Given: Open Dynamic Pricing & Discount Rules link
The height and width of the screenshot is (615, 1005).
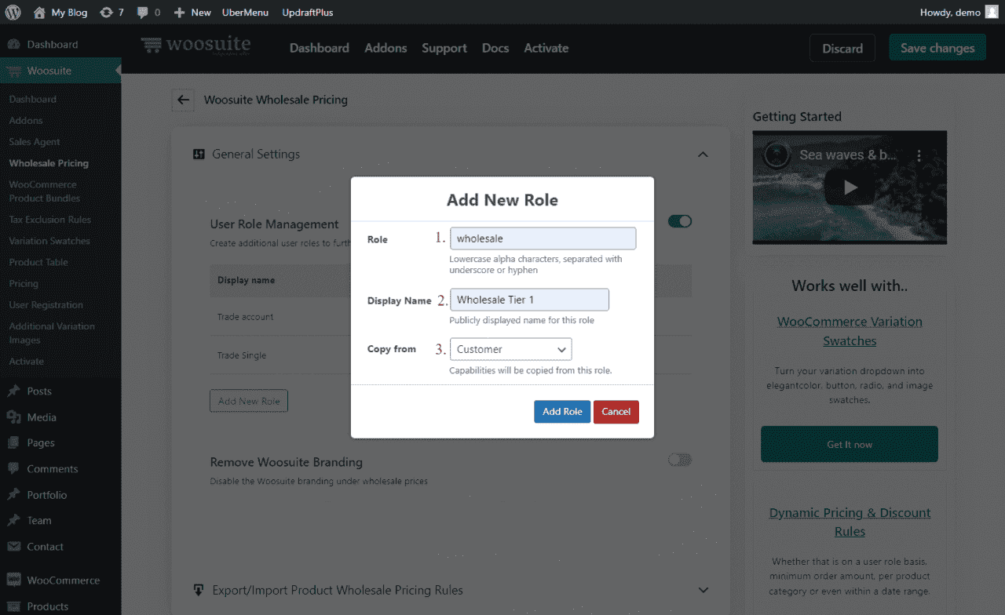Looking at the screenshot, I should [x=850, y=522].
